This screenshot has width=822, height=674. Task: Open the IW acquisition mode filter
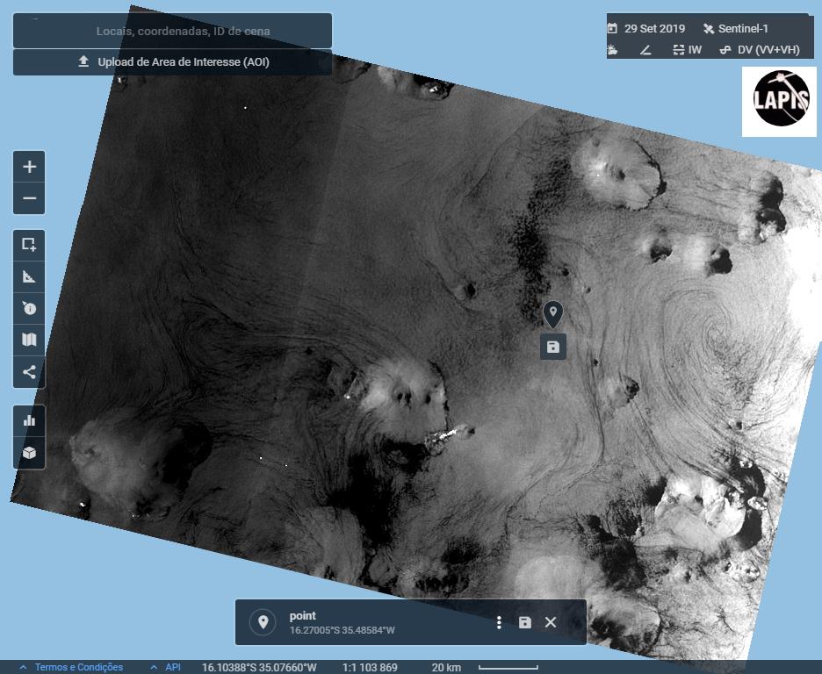point(687,50)
